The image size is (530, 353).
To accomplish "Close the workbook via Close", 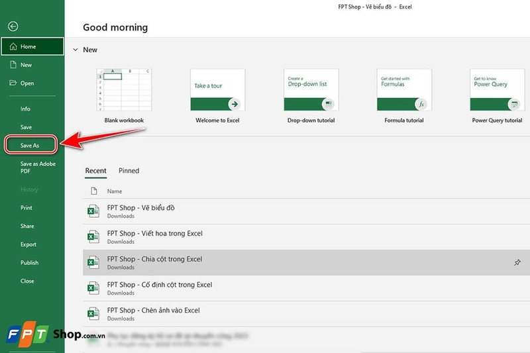I will tap(27, 281).
